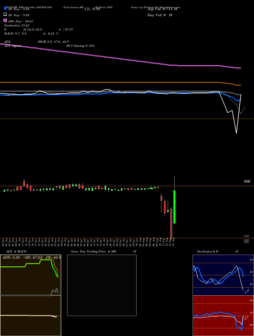Viewport: 254px width, 336px height.
Task: Click the 'Day Vol: 0 M' text
Action: click(160, 15)
